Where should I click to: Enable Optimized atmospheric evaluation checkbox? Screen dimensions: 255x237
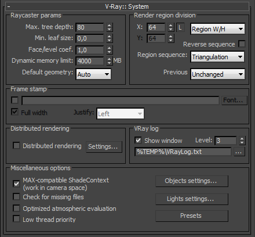click(x=16, y=209)
